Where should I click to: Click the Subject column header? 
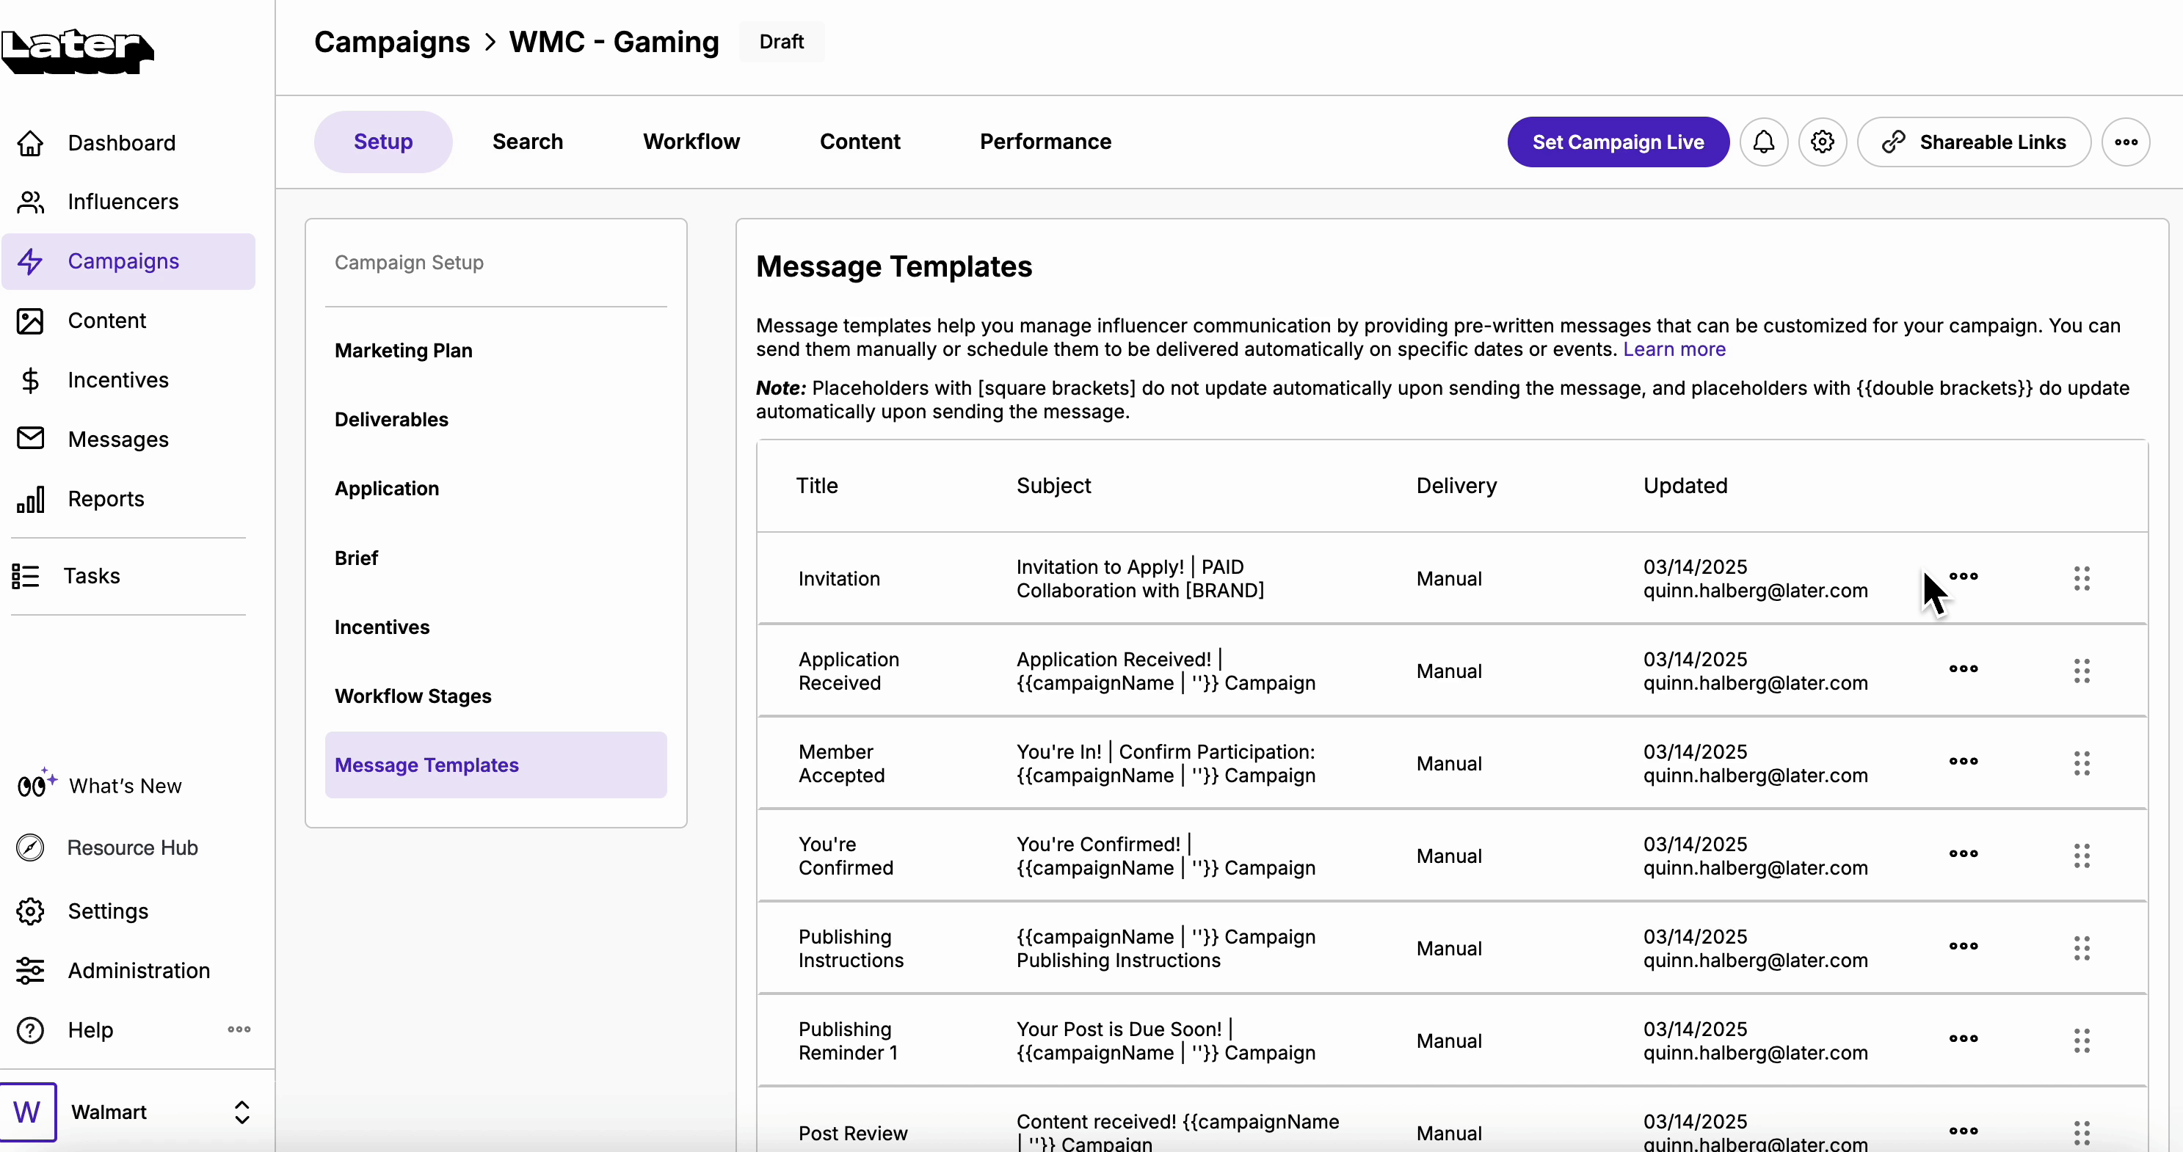tap(1053, 486)
